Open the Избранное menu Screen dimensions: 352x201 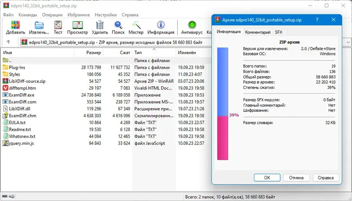point(79,15)
